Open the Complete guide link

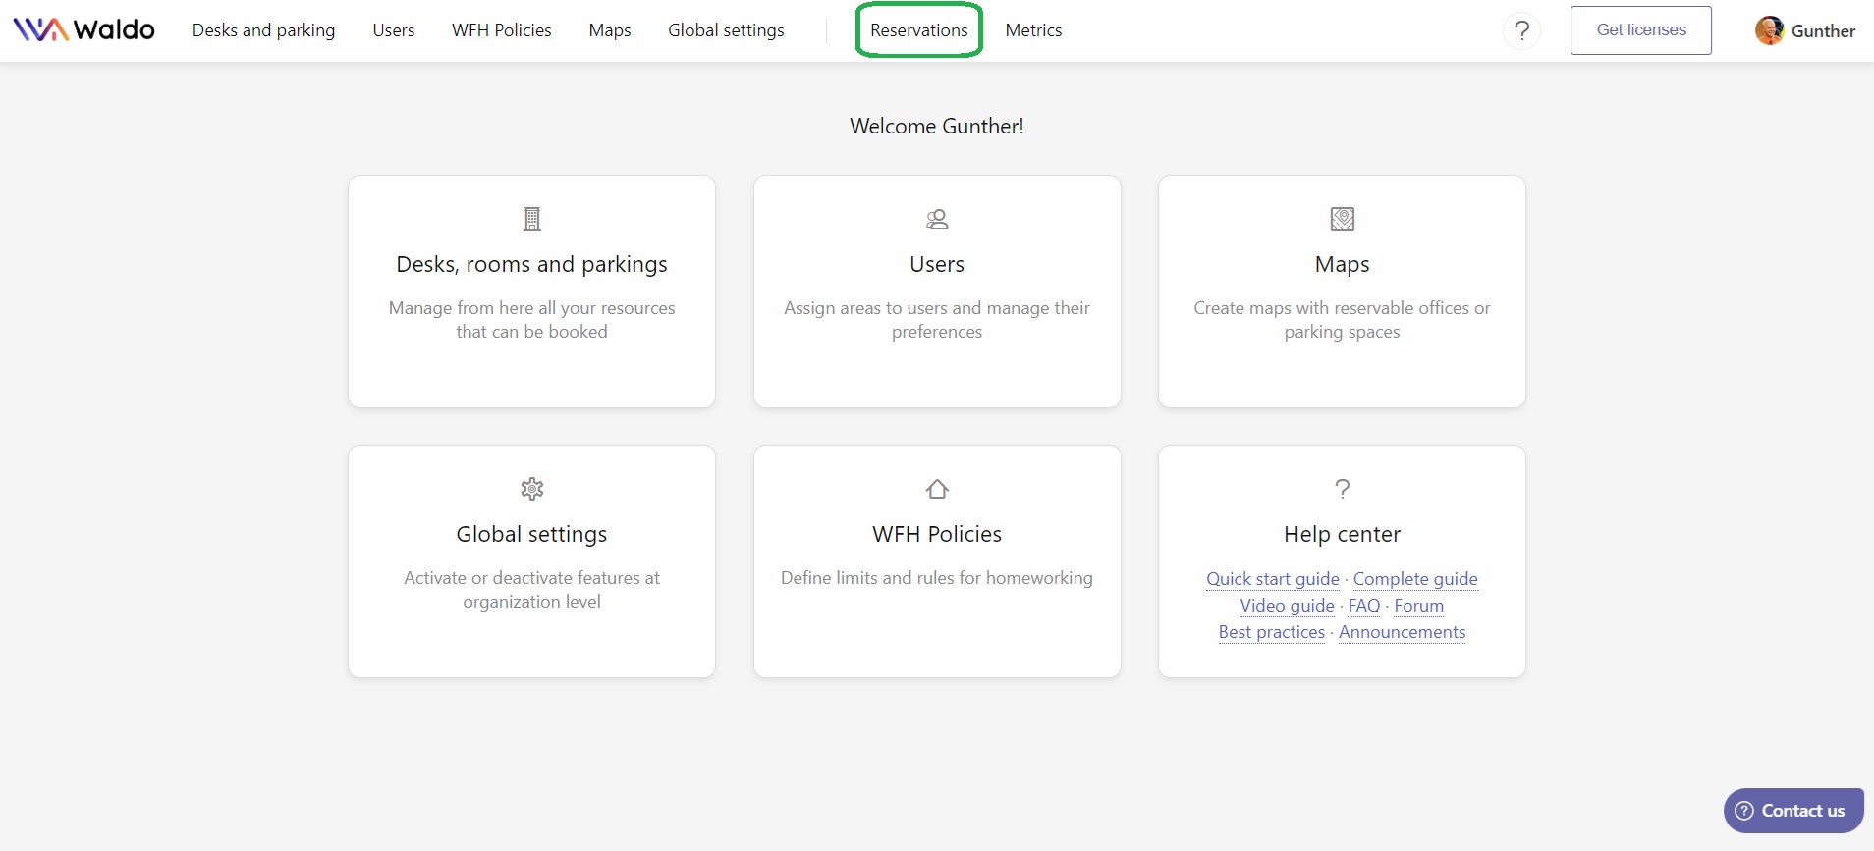1415,579
